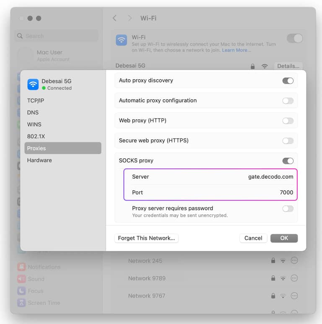
Task: Turn on Secure web proxy (HTTPS)
Action: 288,141
